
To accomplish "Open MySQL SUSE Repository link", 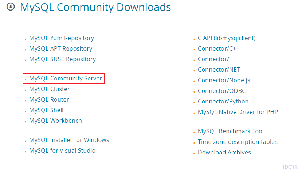I will 63,59.
